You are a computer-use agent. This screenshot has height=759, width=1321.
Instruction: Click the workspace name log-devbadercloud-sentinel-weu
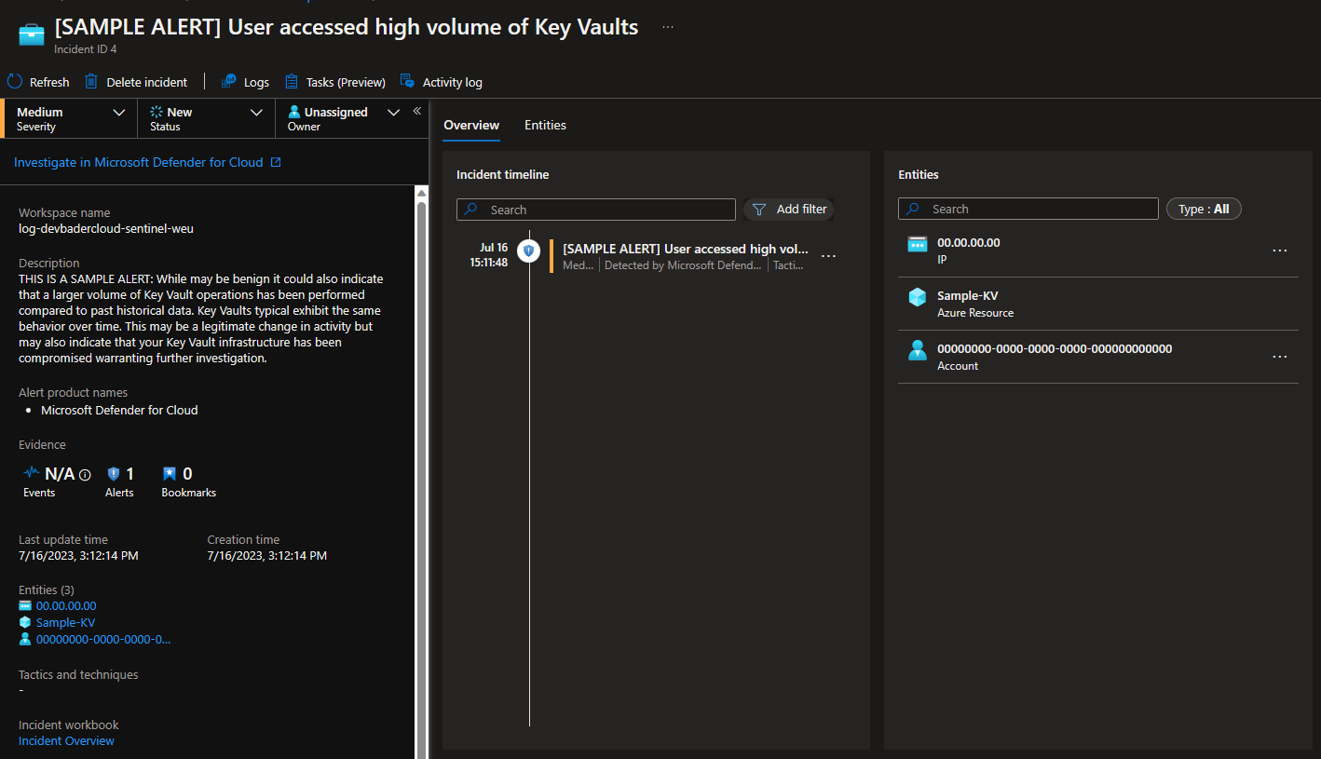[x=106, y=228]
